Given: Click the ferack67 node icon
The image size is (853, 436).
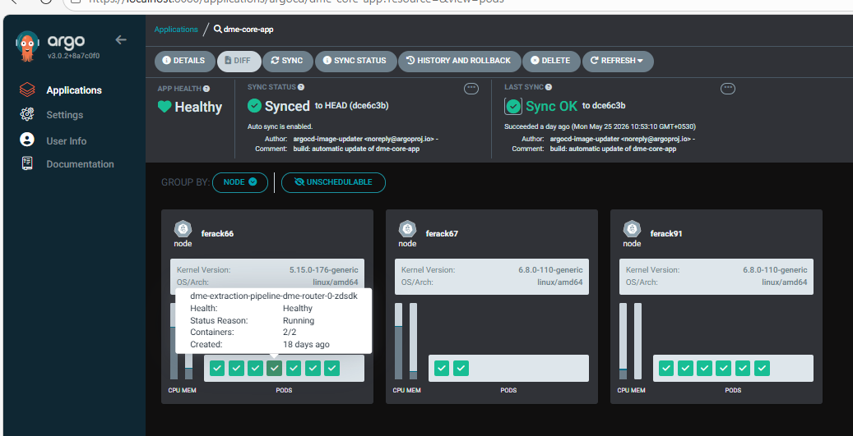Looking at the screenshot, I should point(407,229).
